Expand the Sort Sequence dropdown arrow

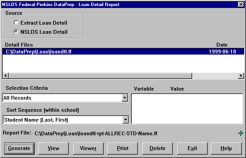point(126,120)
